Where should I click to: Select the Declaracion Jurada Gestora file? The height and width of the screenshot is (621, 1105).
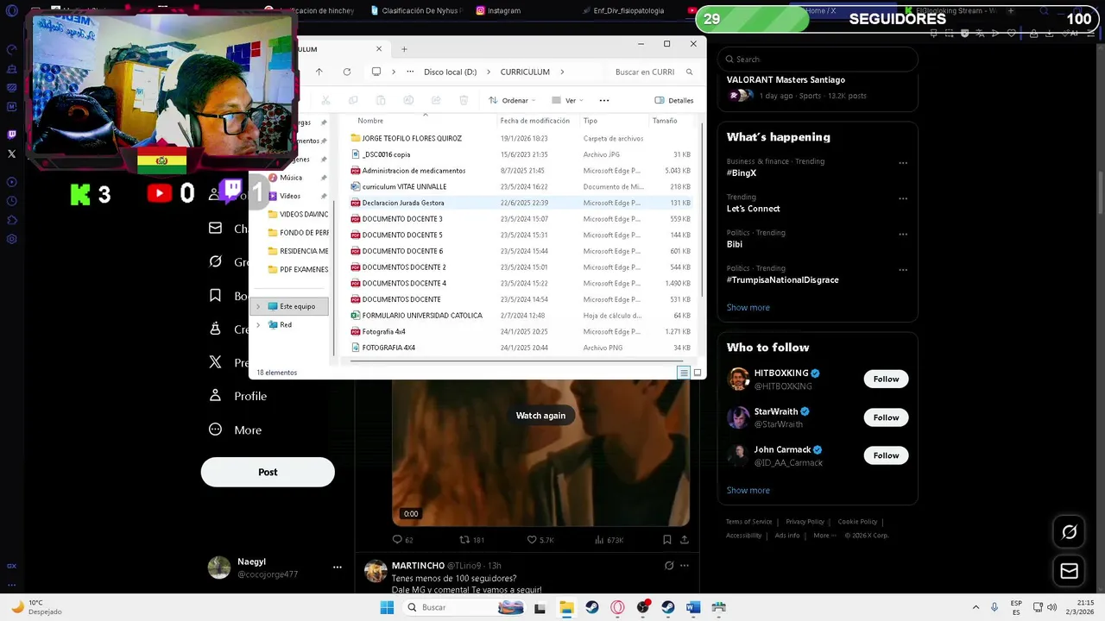pyautogui.click(x=521, y=203)
